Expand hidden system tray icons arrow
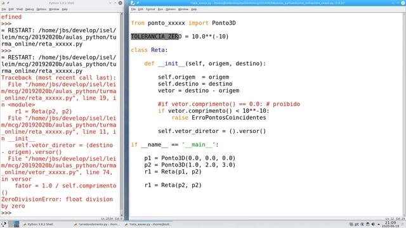406x228 pixels. coord(379,224)
